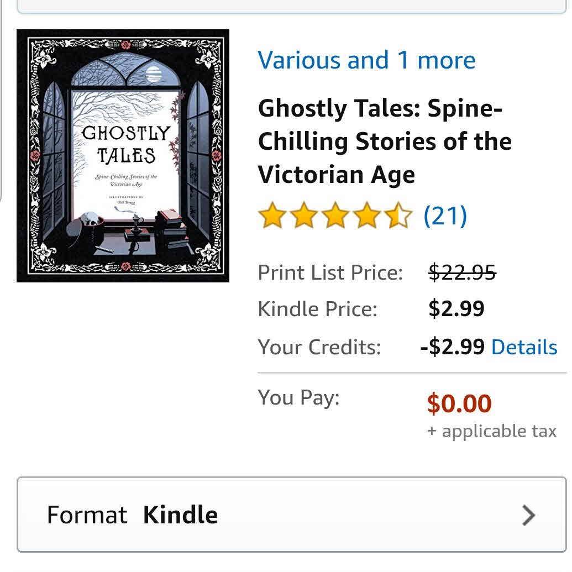The height and width of the screenshot is (572, 572).
Task: Click the "Print List Price:" label
Action: 330,272
